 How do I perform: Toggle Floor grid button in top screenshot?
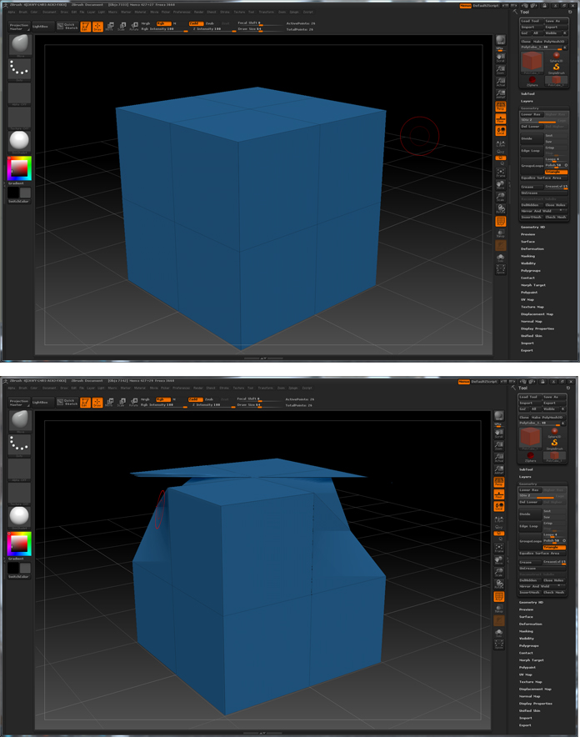coord(501,118)
